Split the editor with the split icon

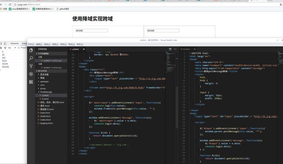170,49
